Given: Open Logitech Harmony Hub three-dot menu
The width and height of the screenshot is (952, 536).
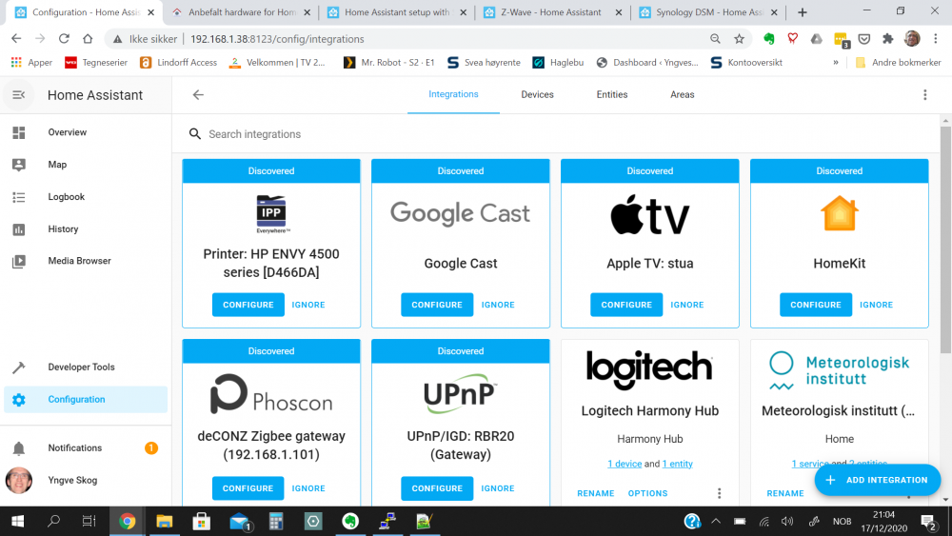Looking at the screenshot, I should (x=720, y=493).
